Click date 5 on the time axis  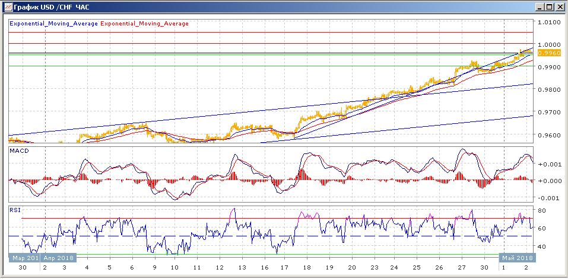click(x=110, y=268)
